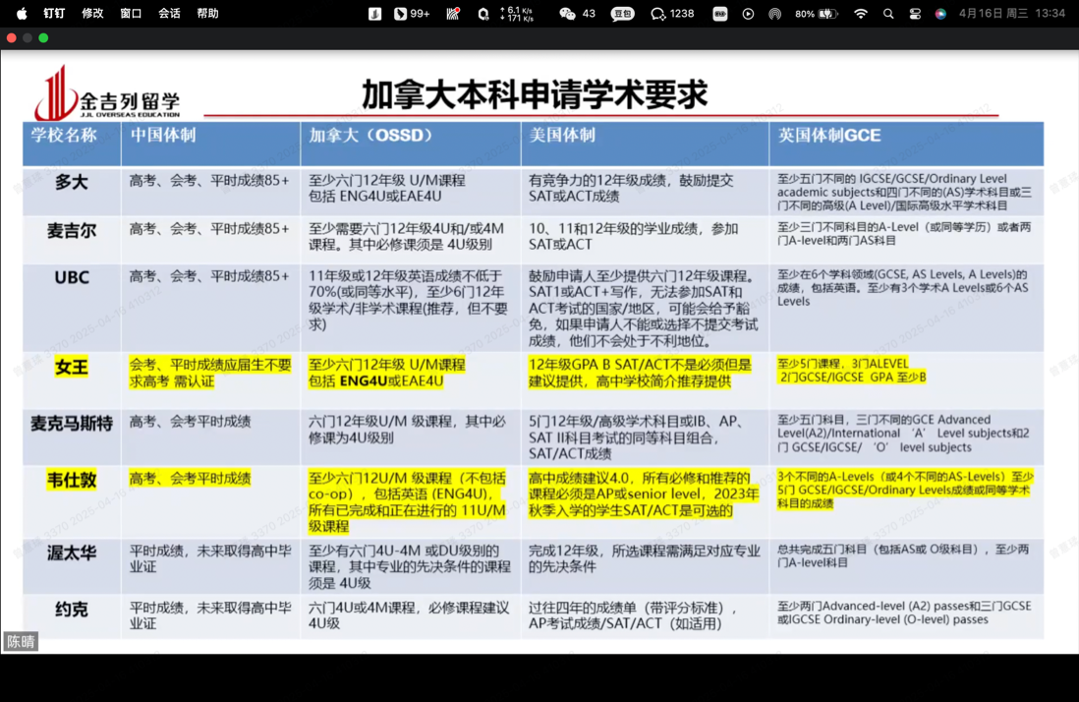
Task: Click the slide title 加拿大本科申请学术要求
Action: click(x=535, y=94)
